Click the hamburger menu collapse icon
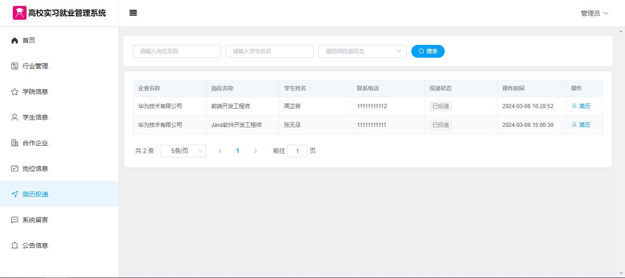 (x=133, y=13)
